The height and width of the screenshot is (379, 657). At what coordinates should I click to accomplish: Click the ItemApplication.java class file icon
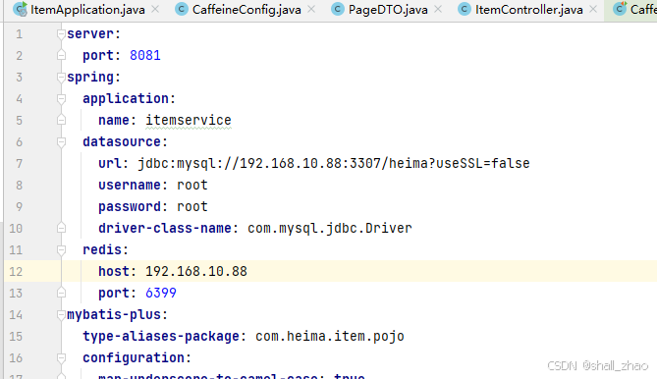tap(20, 9)
